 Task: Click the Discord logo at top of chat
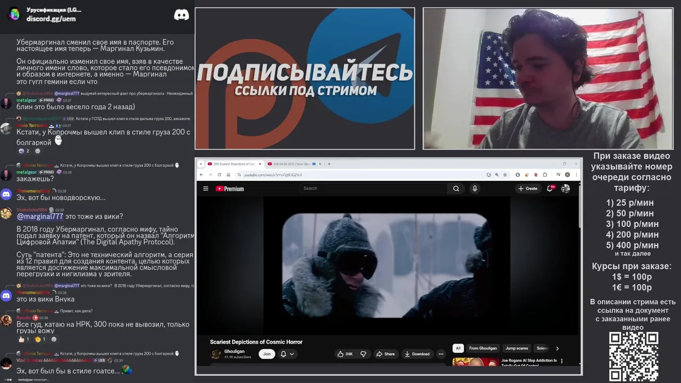[x=181, y=15]
